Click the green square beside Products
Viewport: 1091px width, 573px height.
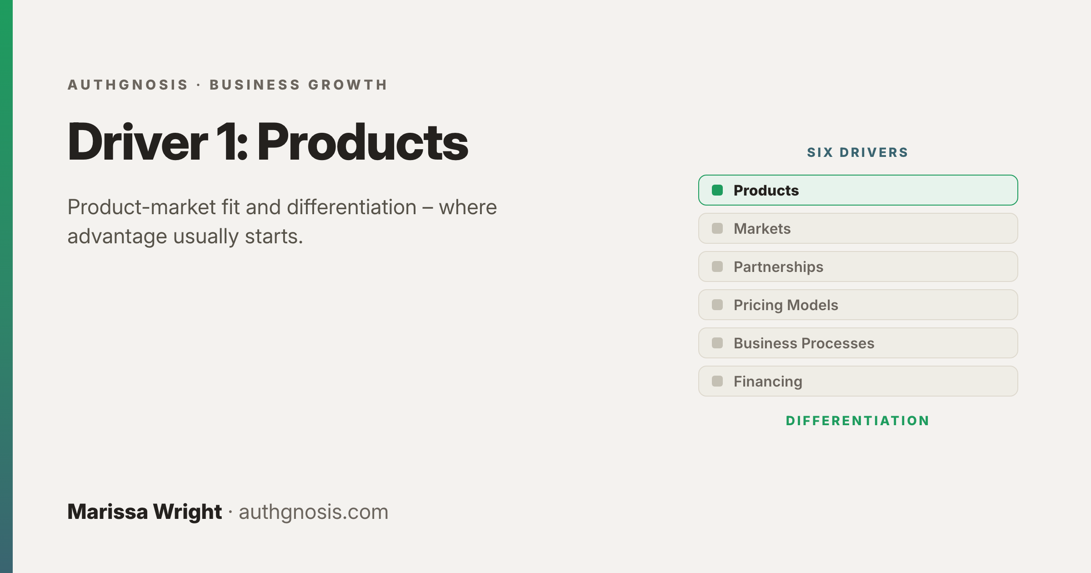pyautogui.click(x=717, y=190)
